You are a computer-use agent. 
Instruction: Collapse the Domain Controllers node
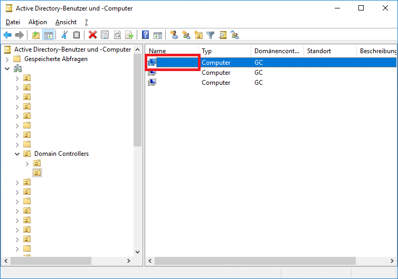[x=17, y=154]
